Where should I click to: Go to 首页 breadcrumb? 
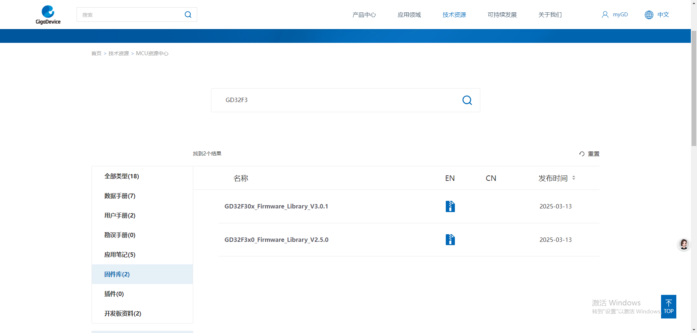(x=96, y=53)
